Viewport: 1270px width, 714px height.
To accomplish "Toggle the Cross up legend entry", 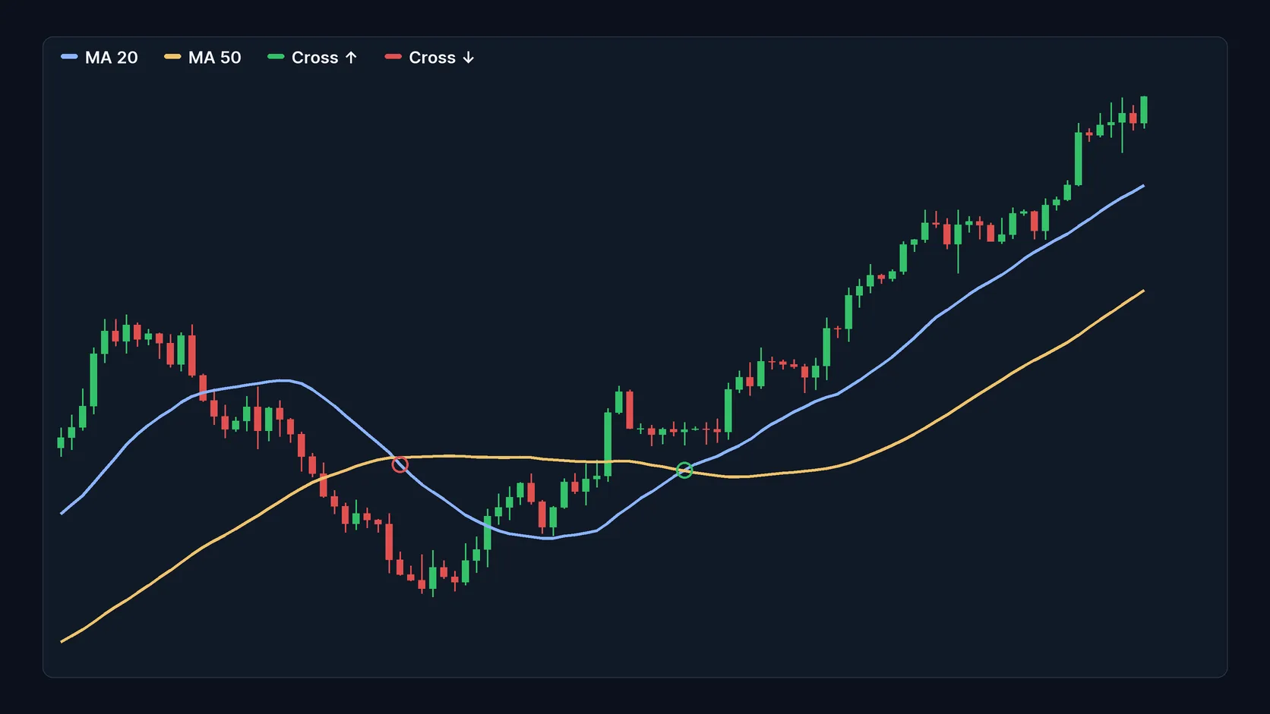I will tap(312, 58).
